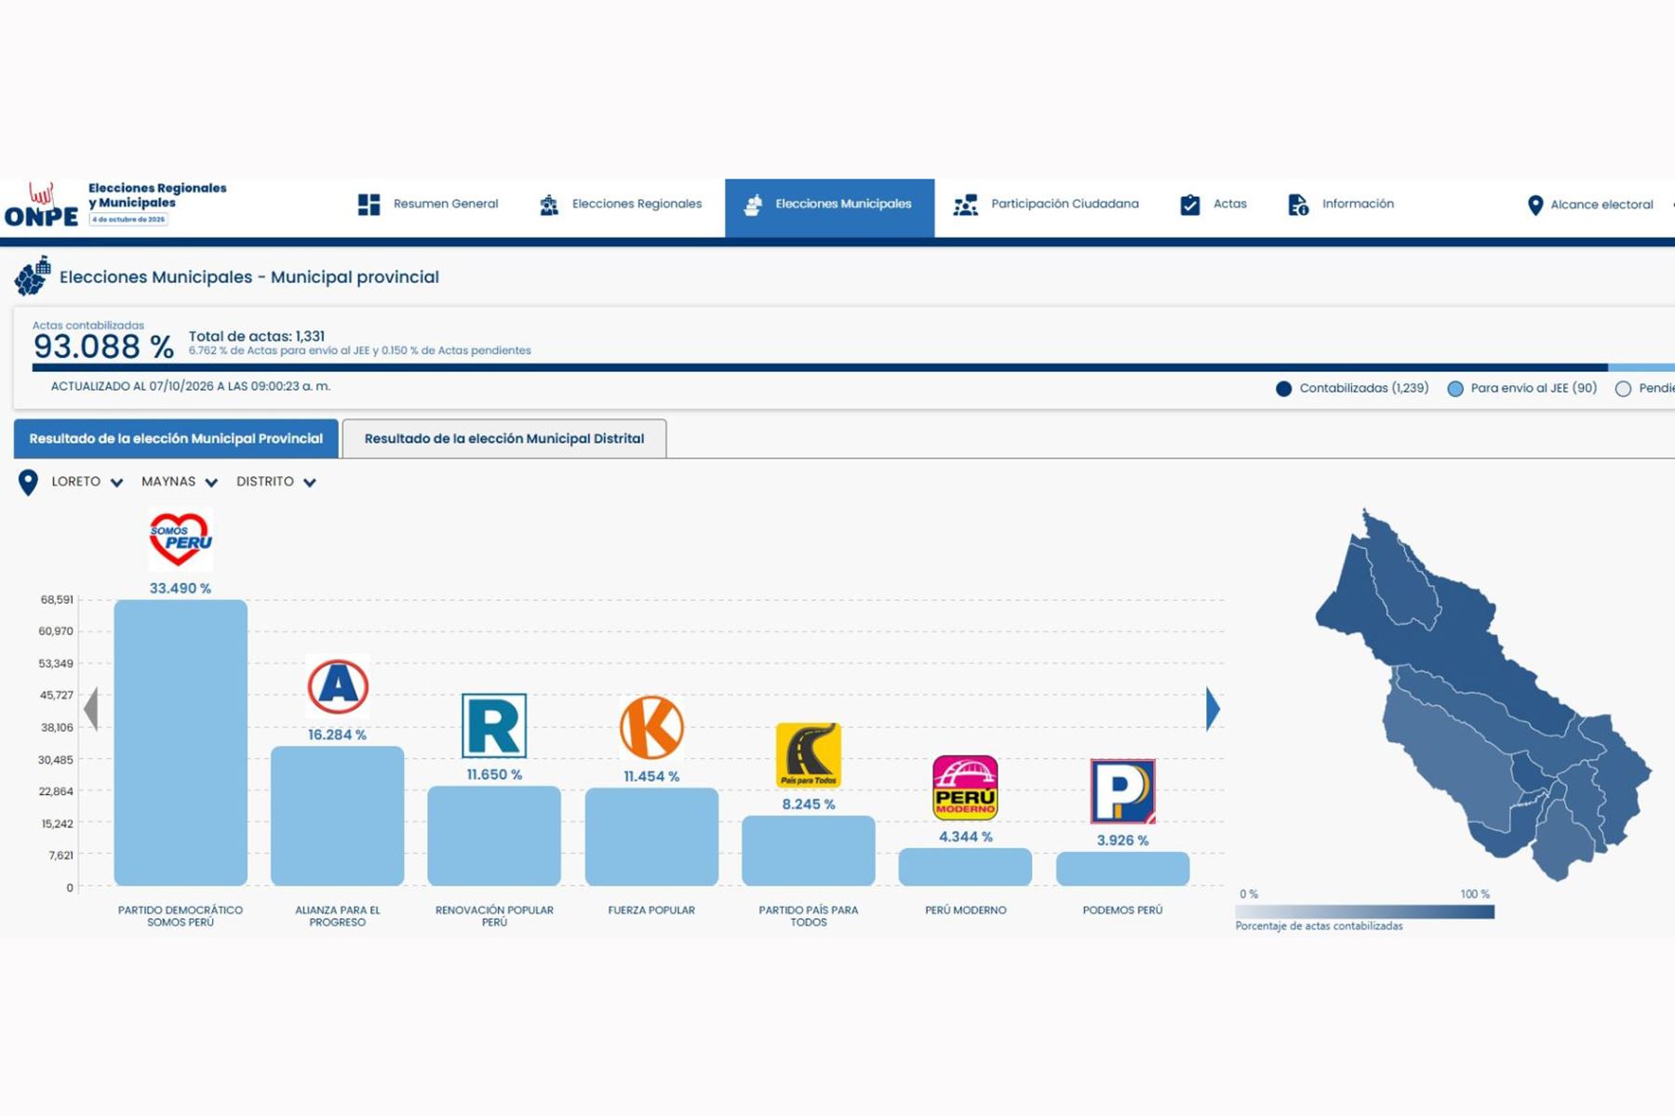Click the ALIANZA PARA EL PROGRESO label
1675x1116 pixels.
[x=338, y=916]
